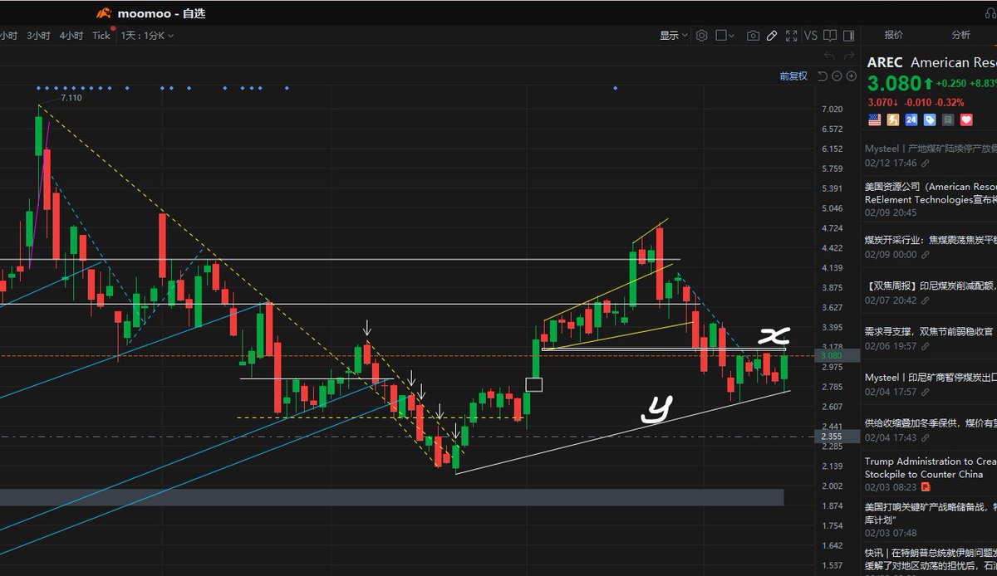Click the 7.110 high price label
The image size is (997, 576).
[71, 98]
